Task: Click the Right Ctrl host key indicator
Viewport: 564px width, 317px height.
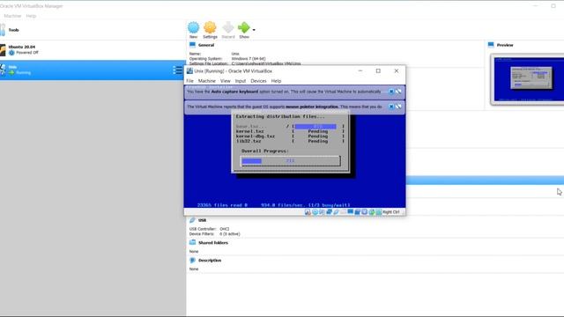Action: click(x=391, y=212)
